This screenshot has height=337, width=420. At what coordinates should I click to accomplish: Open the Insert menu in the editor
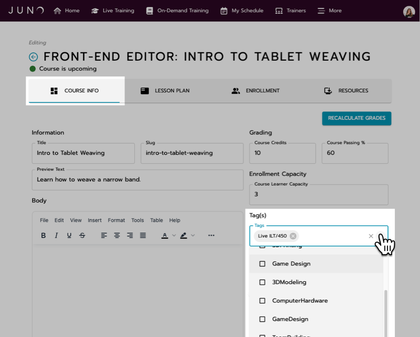95,220
